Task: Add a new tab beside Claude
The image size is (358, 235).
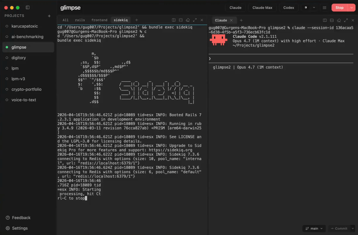Action: (241, 20)
